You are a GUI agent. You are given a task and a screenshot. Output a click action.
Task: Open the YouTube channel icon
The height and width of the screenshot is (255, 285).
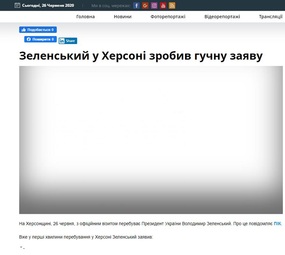pyautogui.click(x=163, y=6)
